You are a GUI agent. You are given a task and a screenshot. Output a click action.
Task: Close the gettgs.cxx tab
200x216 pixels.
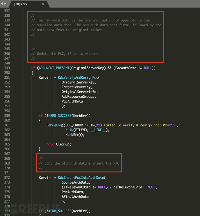[43, 4]
